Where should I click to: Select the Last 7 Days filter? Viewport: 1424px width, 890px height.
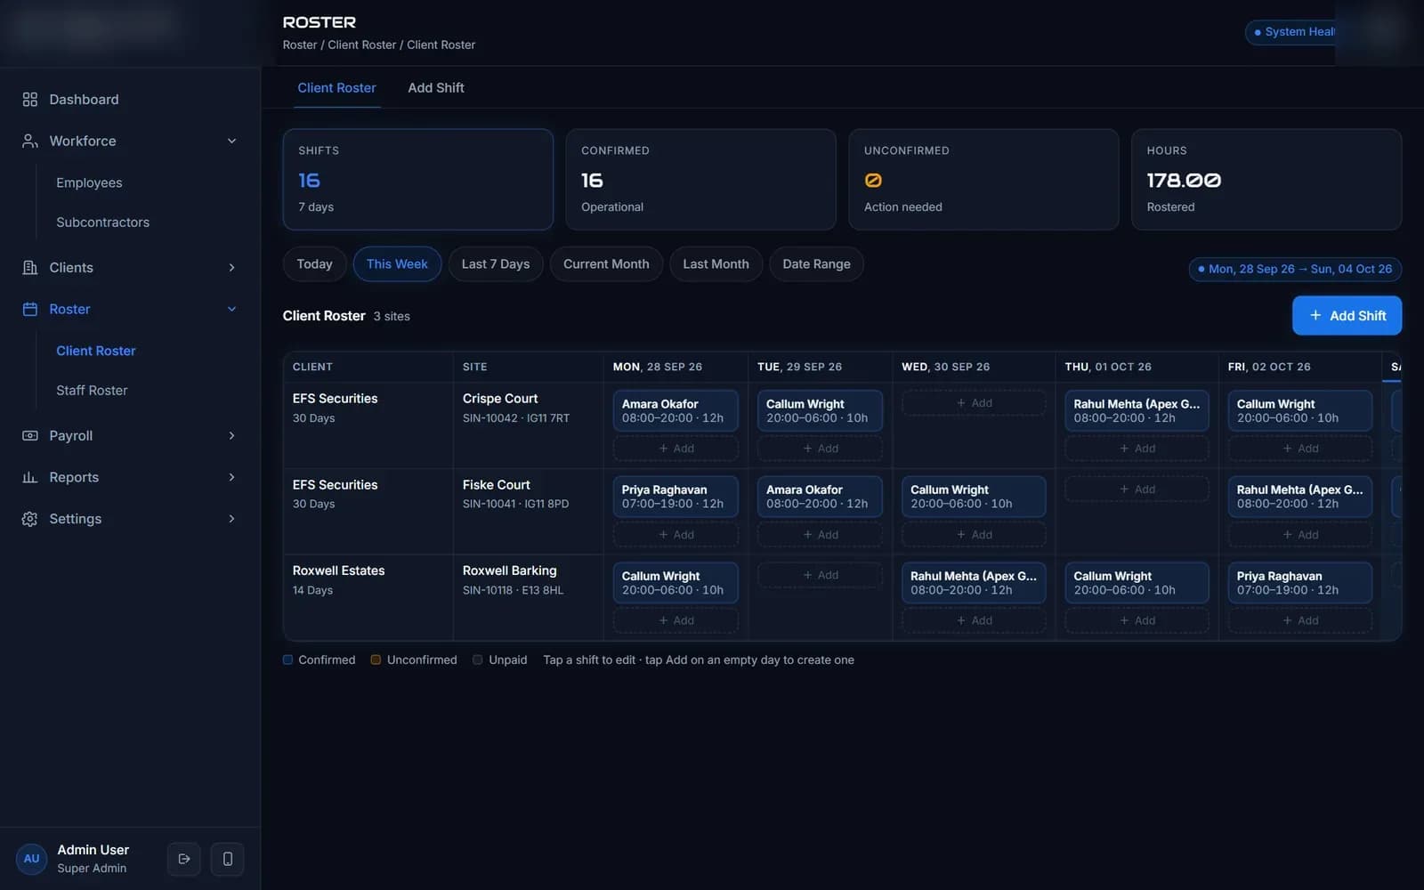point(496,264)
